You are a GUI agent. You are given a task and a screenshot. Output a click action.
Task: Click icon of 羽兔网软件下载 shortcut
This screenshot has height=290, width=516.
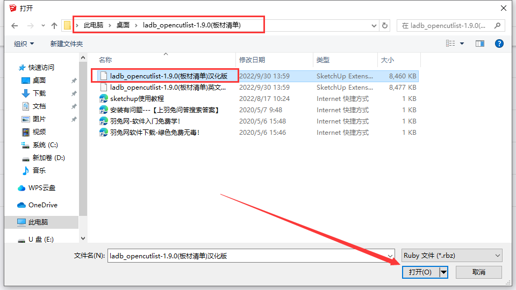click(104, 133)
